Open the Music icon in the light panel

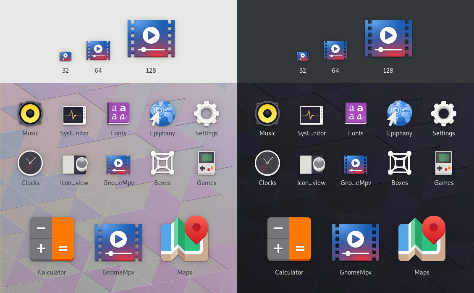30,114
